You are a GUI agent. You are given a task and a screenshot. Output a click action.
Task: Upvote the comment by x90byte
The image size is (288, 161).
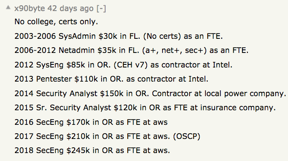tap(8, 7)
